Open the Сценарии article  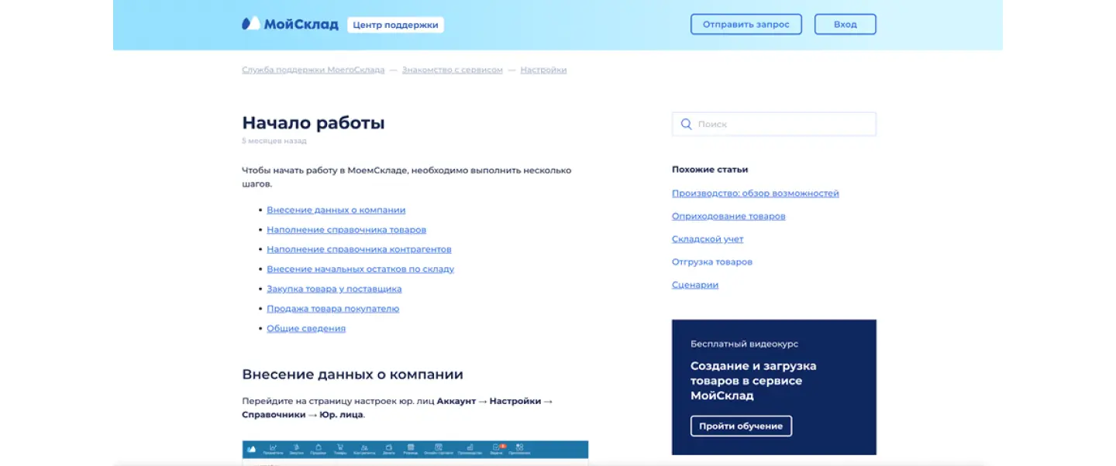(695, 285)
